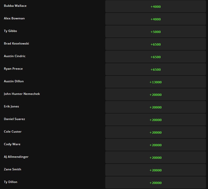Select Alex Bowman +4000 odds button

tap(155, 19)
